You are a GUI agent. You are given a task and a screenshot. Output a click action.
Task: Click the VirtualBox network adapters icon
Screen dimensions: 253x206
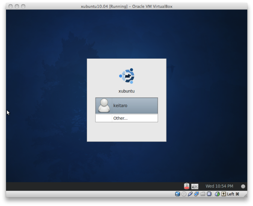tap(196, 194)
